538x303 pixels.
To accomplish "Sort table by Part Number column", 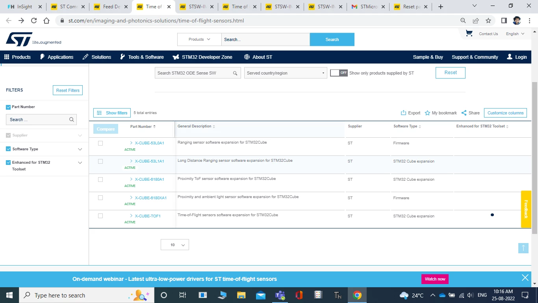I will click(x=143, y=127).
